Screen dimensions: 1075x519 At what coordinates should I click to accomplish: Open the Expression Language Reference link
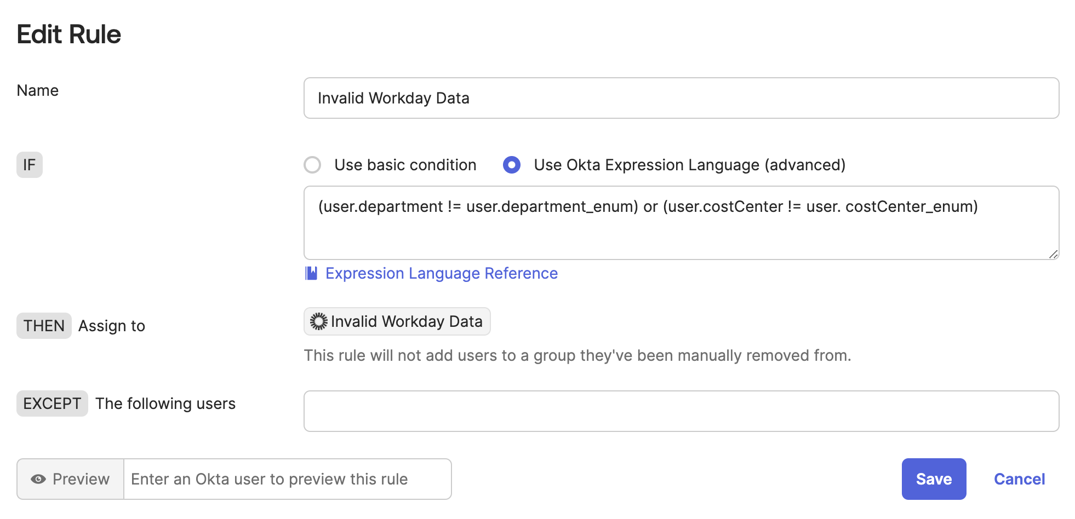442,273
